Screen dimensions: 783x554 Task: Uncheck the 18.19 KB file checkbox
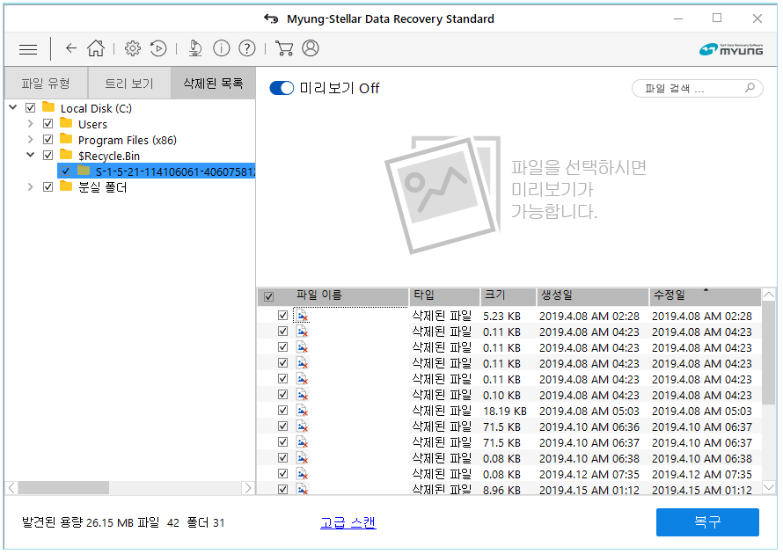[x=282, y=411]
